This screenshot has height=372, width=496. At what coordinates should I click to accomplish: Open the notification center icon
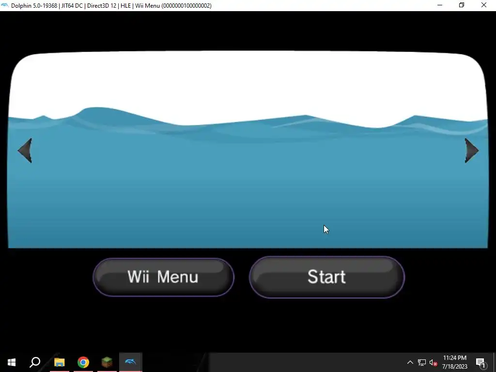pos(481,362)
